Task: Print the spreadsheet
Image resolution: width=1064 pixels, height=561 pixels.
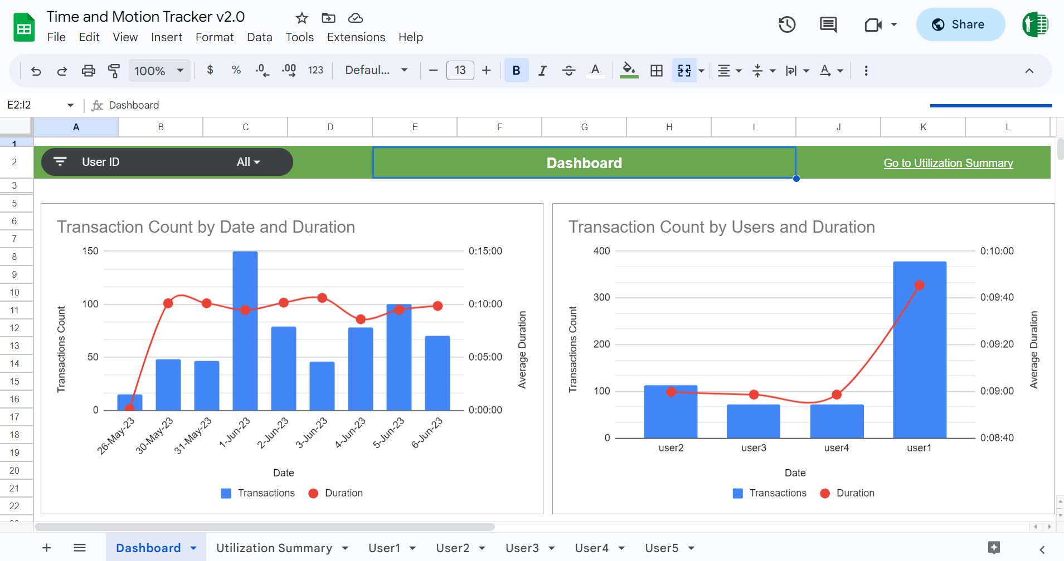Action: coord(88,71)
